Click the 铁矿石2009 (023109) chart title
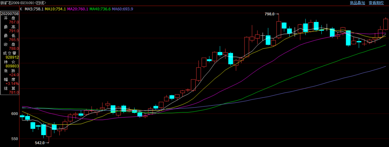Screen dimensions: 389x147 [23, 3]
